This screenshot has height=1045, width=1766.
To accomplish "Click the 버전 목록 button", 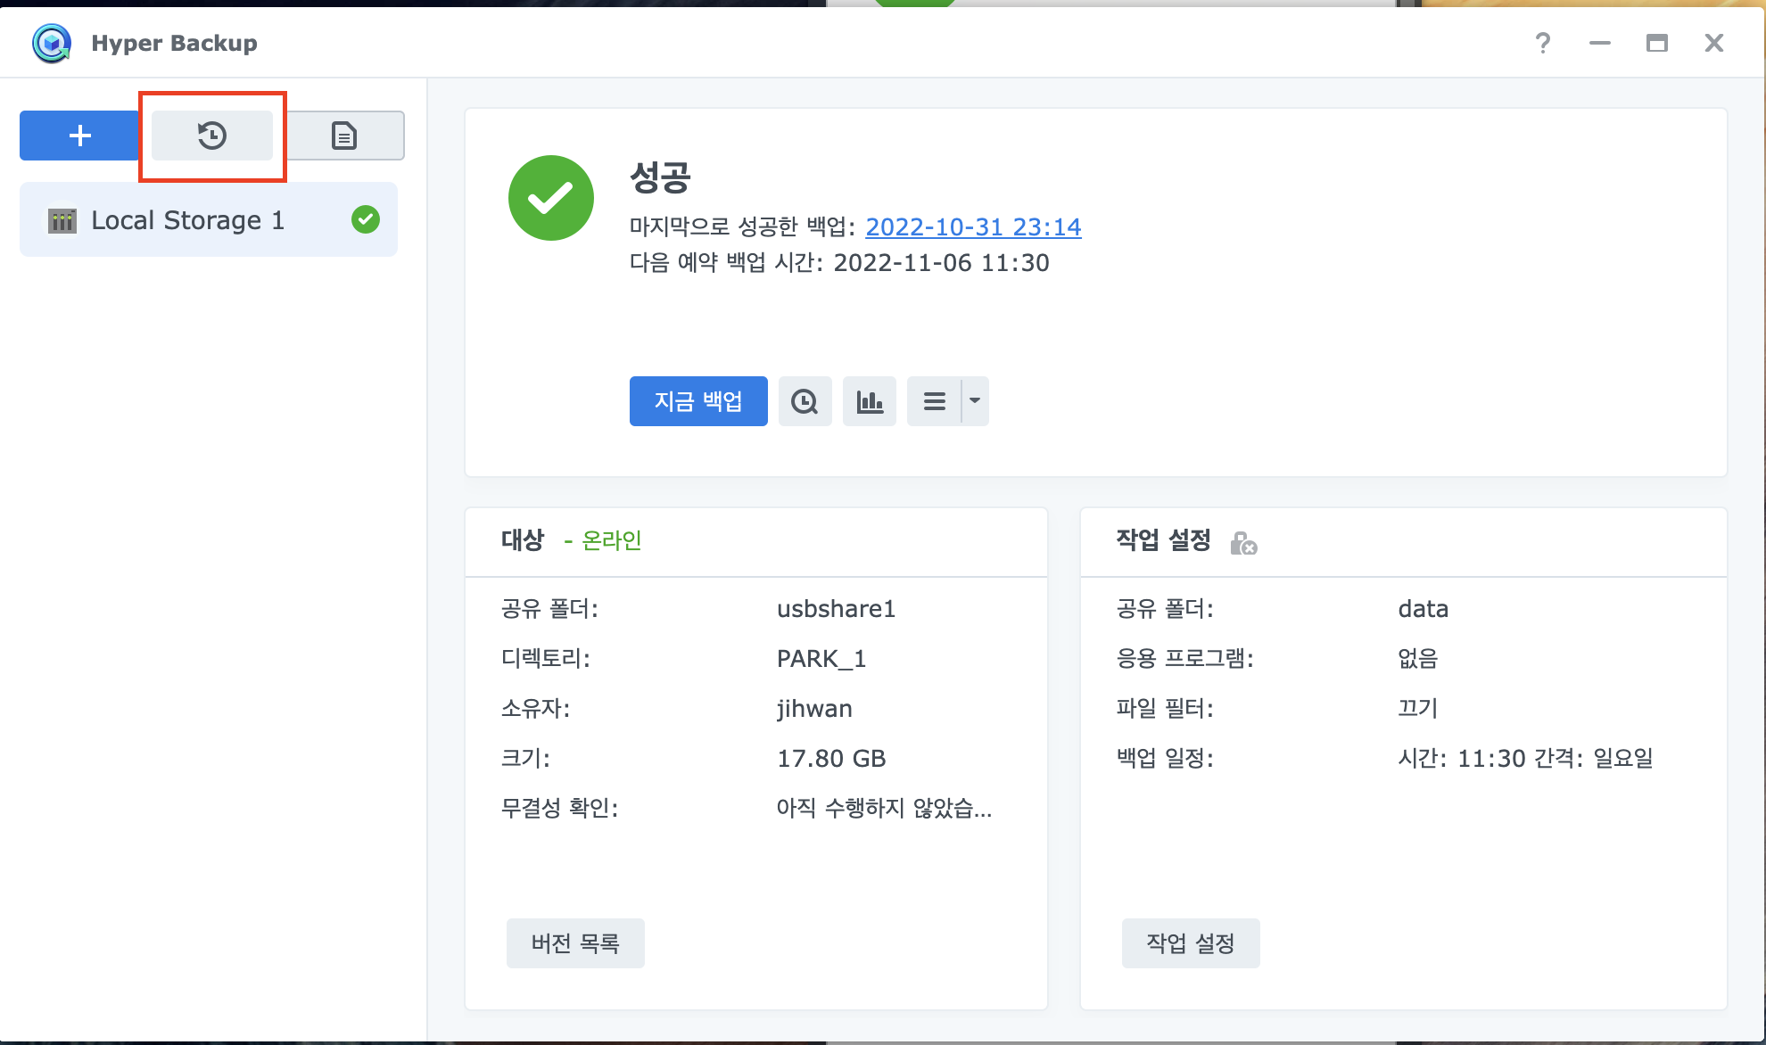I will (x=575, y=943).
